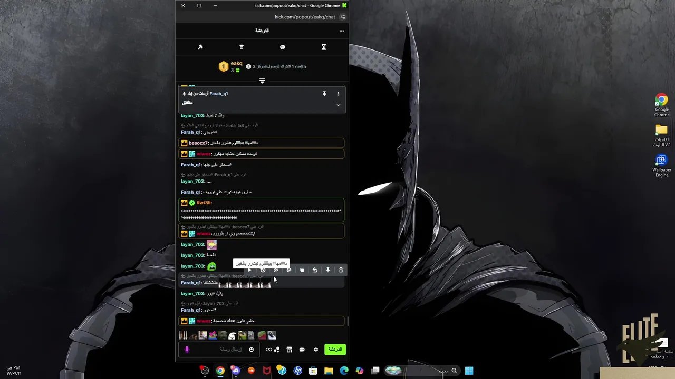Open the moderation hammer tool

pyautogui.click(x=200, y=47)
